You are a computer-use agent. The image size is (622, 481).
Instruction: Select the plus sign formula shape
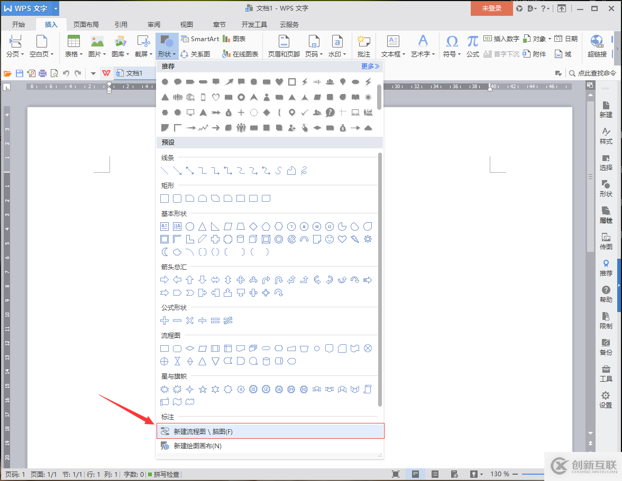[x=164, y=320]
